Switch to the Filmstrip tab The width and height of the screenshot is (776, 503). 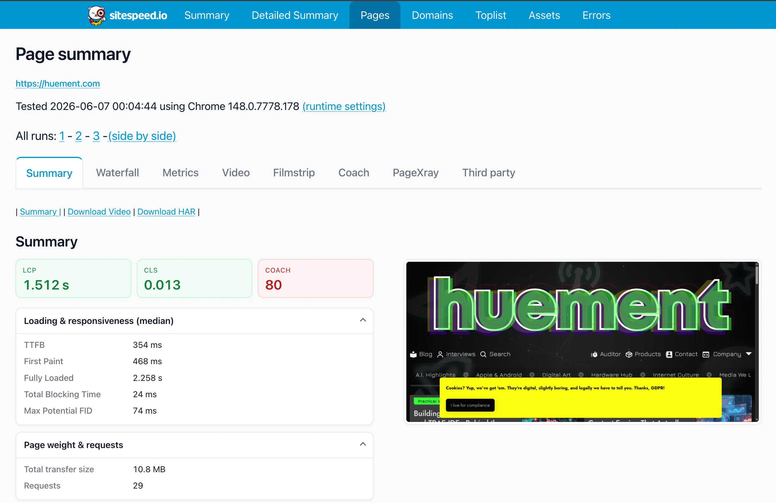click(294, 173)
